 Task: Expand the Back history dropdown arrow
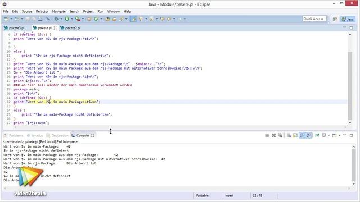tap(174, 19)
